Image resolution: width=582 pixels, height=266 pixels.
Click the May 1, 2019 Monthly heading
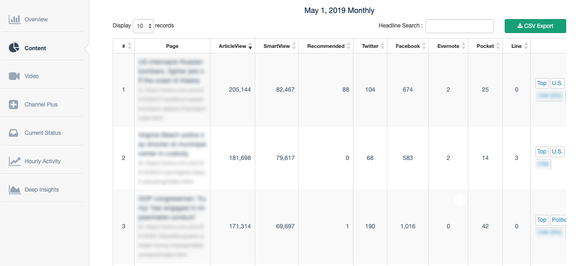pyautogui.click(x=339, y=10)
